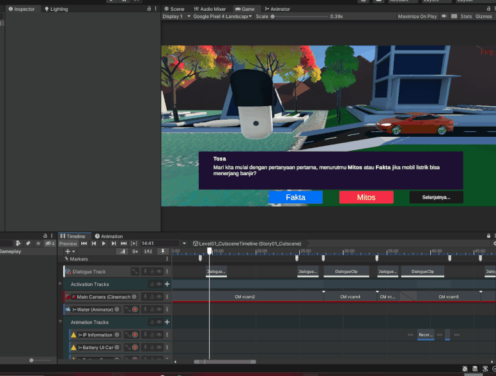The image size is (496, 376).
Task: Click the Timeline add track plus button
Action: [x=68, y=251]
